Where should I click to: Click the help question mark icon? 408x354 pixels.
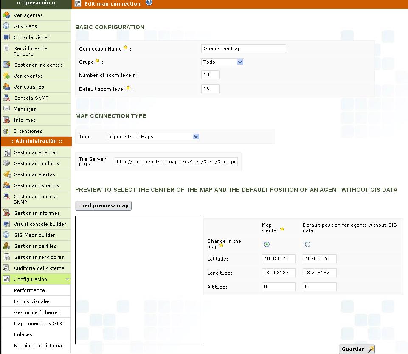click(x=149, y=3)
